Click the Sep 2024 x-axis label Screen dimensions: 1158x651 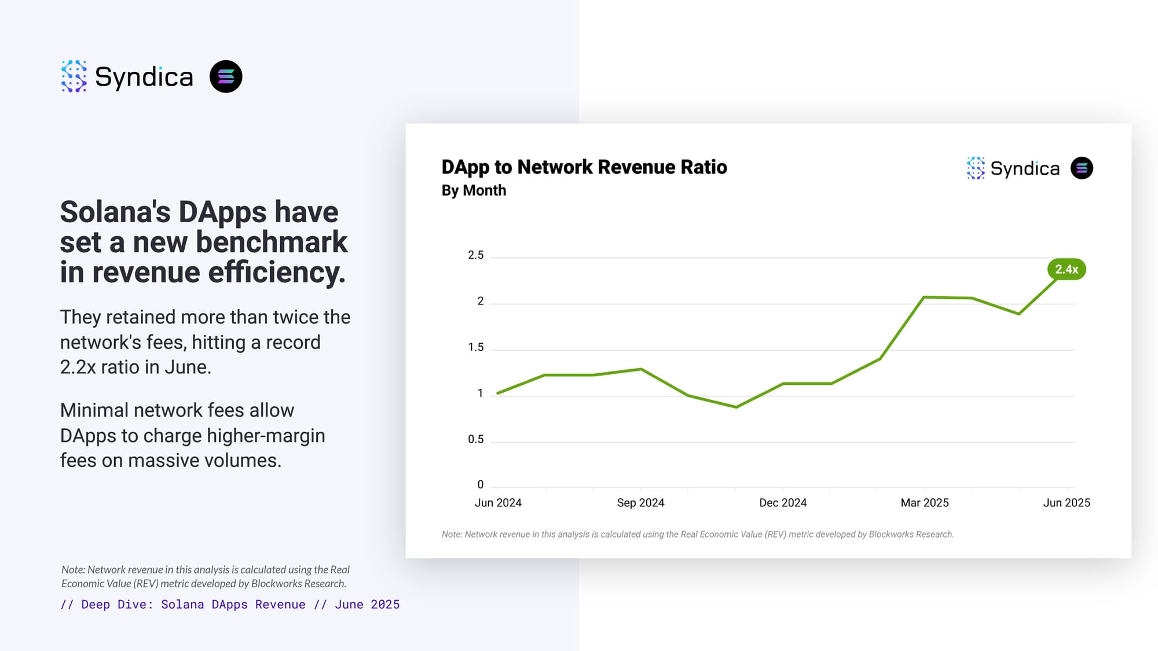coord(640,503)
